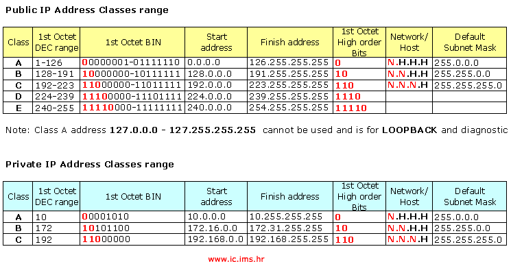The height and width of the screenshot is (262, 511).
Task: Click Public table "Default Subnet Mask" header
Action: (470, 43)
